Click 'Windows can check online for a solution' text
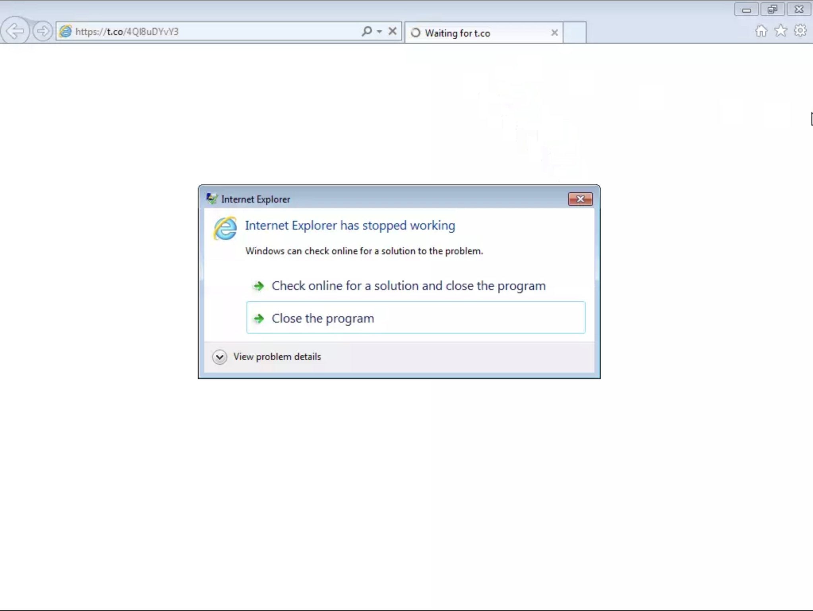The width and height of the screenshot is (813, 611). click(x=364, y=251)
